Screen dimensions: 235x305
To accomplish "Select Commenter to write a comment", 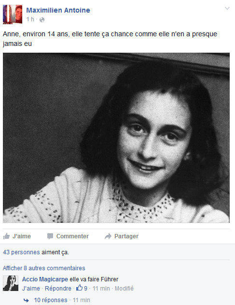I will (72, 236).
